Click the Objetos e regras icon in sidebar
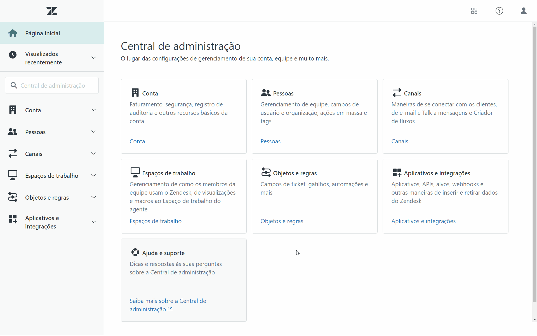 click(x=13, y=197)
